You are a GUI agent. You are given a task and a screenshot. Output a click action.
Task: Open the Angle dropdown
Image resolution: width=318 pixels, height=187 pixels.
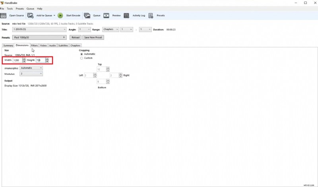(x=84, y=29)
